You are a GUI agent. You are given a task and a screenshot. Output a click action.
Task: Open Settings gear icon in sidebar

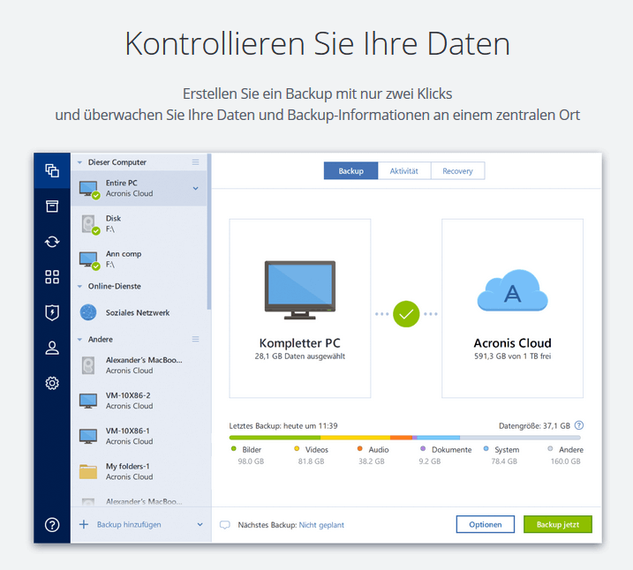52,383
